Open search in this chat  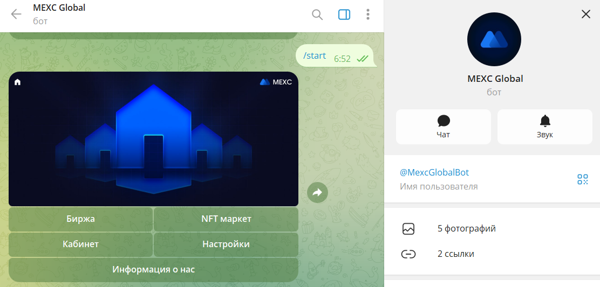[317, 15]
